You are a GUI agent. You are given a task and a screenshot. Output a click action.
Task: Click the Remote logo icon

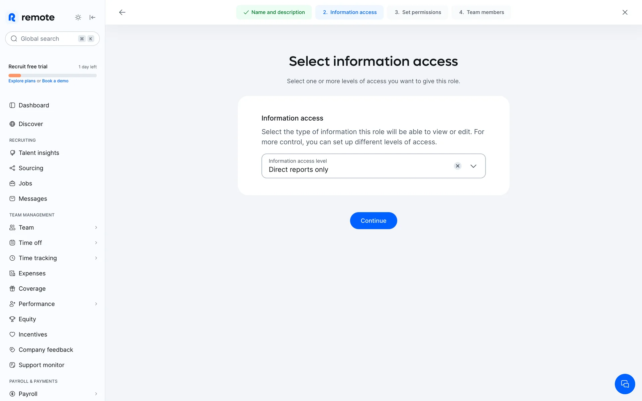[12, 17]
